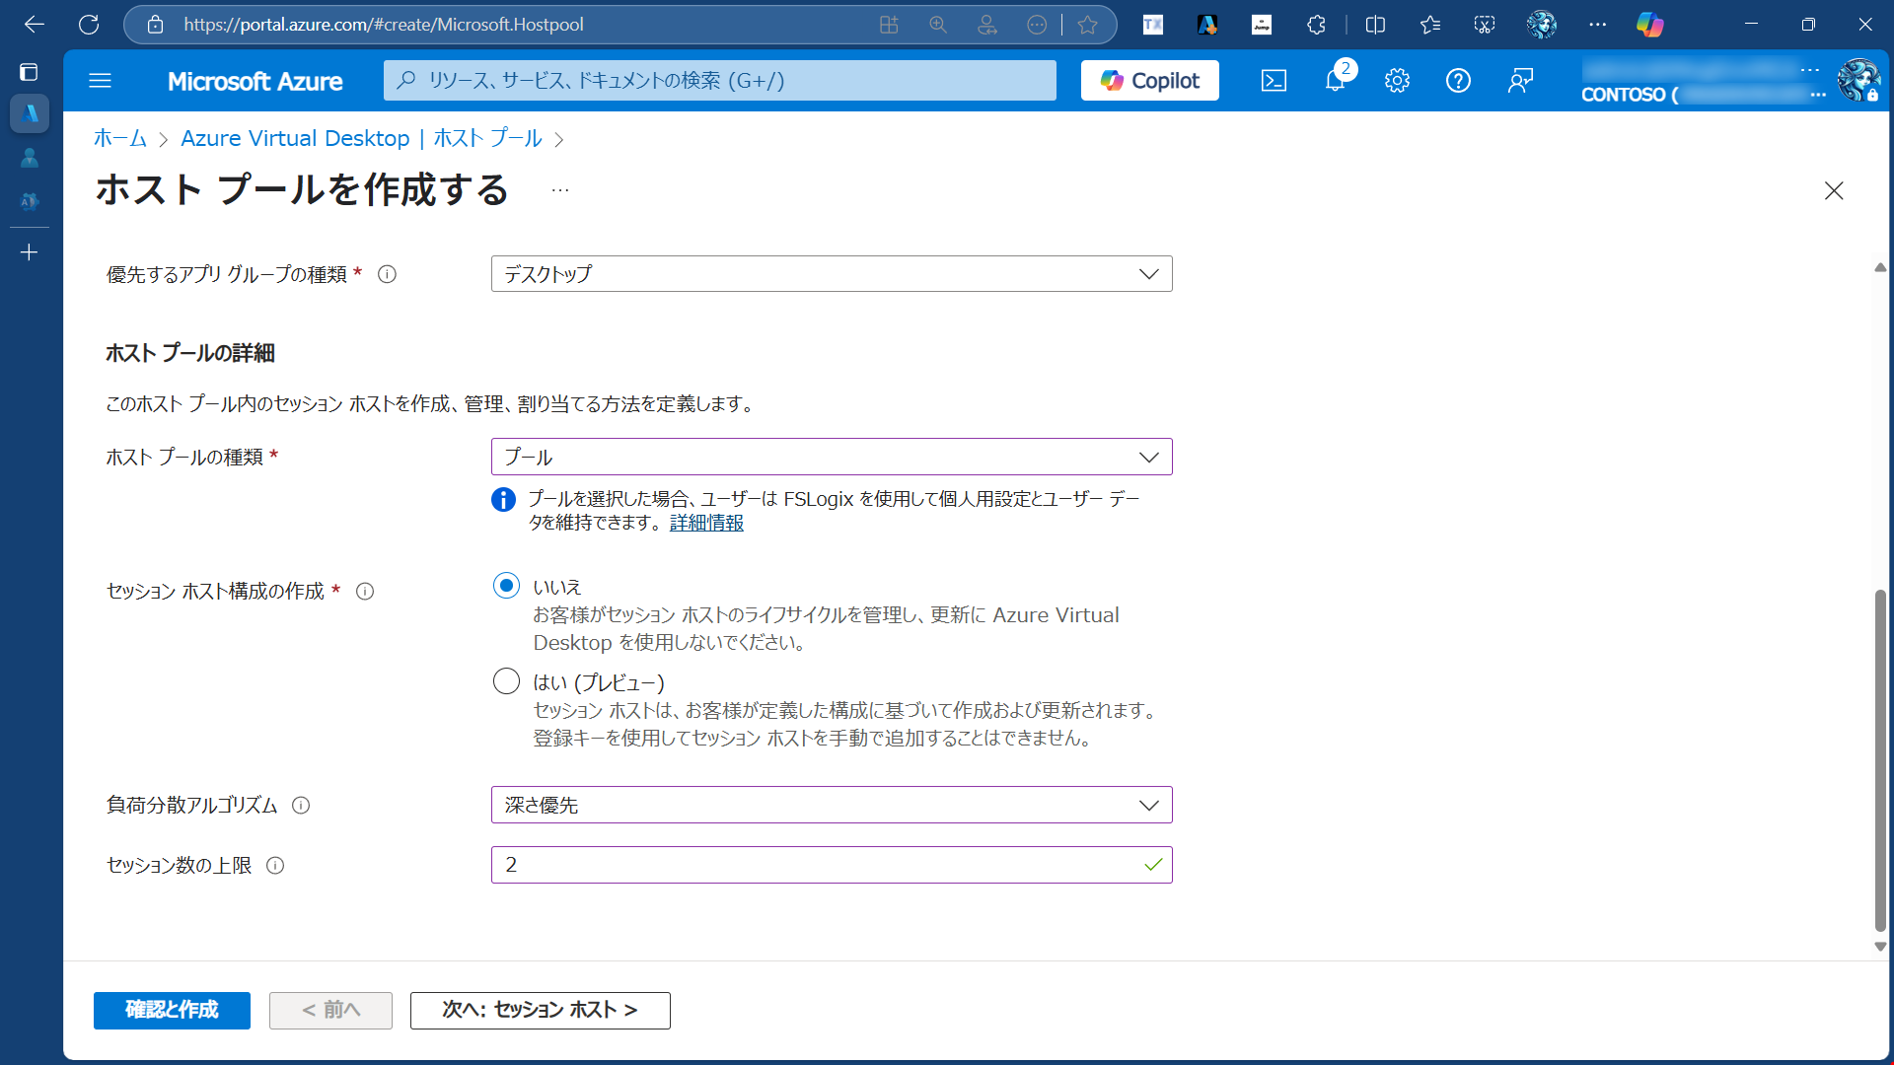Open the notifications bell icon
The width and height of the screenshot is (1894, 1065).
pos(1335,81)
